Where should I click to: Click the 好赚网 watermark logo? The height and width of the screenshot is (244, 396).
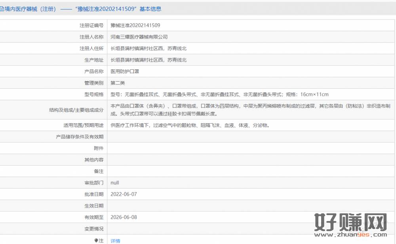coord(350,223)
